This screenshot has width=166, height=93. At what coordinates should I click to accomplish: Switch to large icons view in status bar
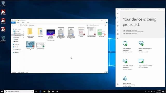[107, 72]
